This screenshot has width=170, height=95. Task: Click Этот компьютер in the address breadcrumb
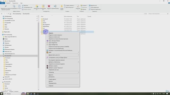pos(17,14)
